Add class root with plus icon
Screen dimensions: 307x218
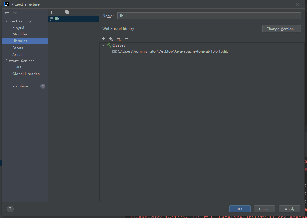click(103, 39)
